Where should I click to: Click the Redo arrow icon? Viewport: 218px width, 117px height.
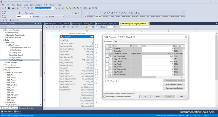coord(32,8)
